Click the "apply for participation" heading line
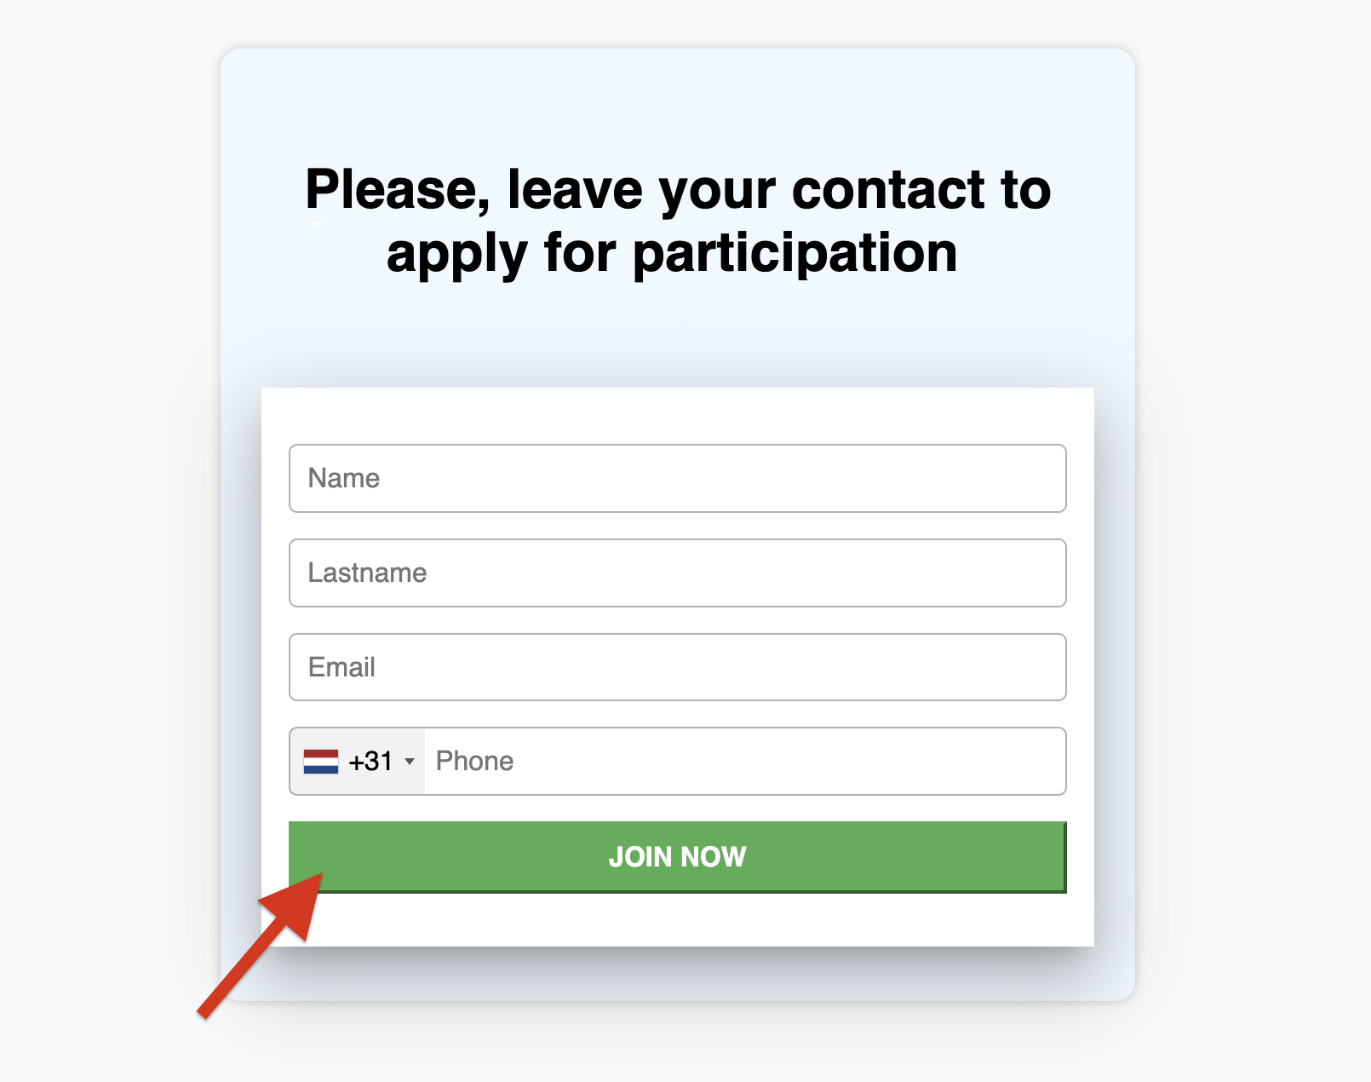Screen dimensions: 1371x1082 [672, 253]
